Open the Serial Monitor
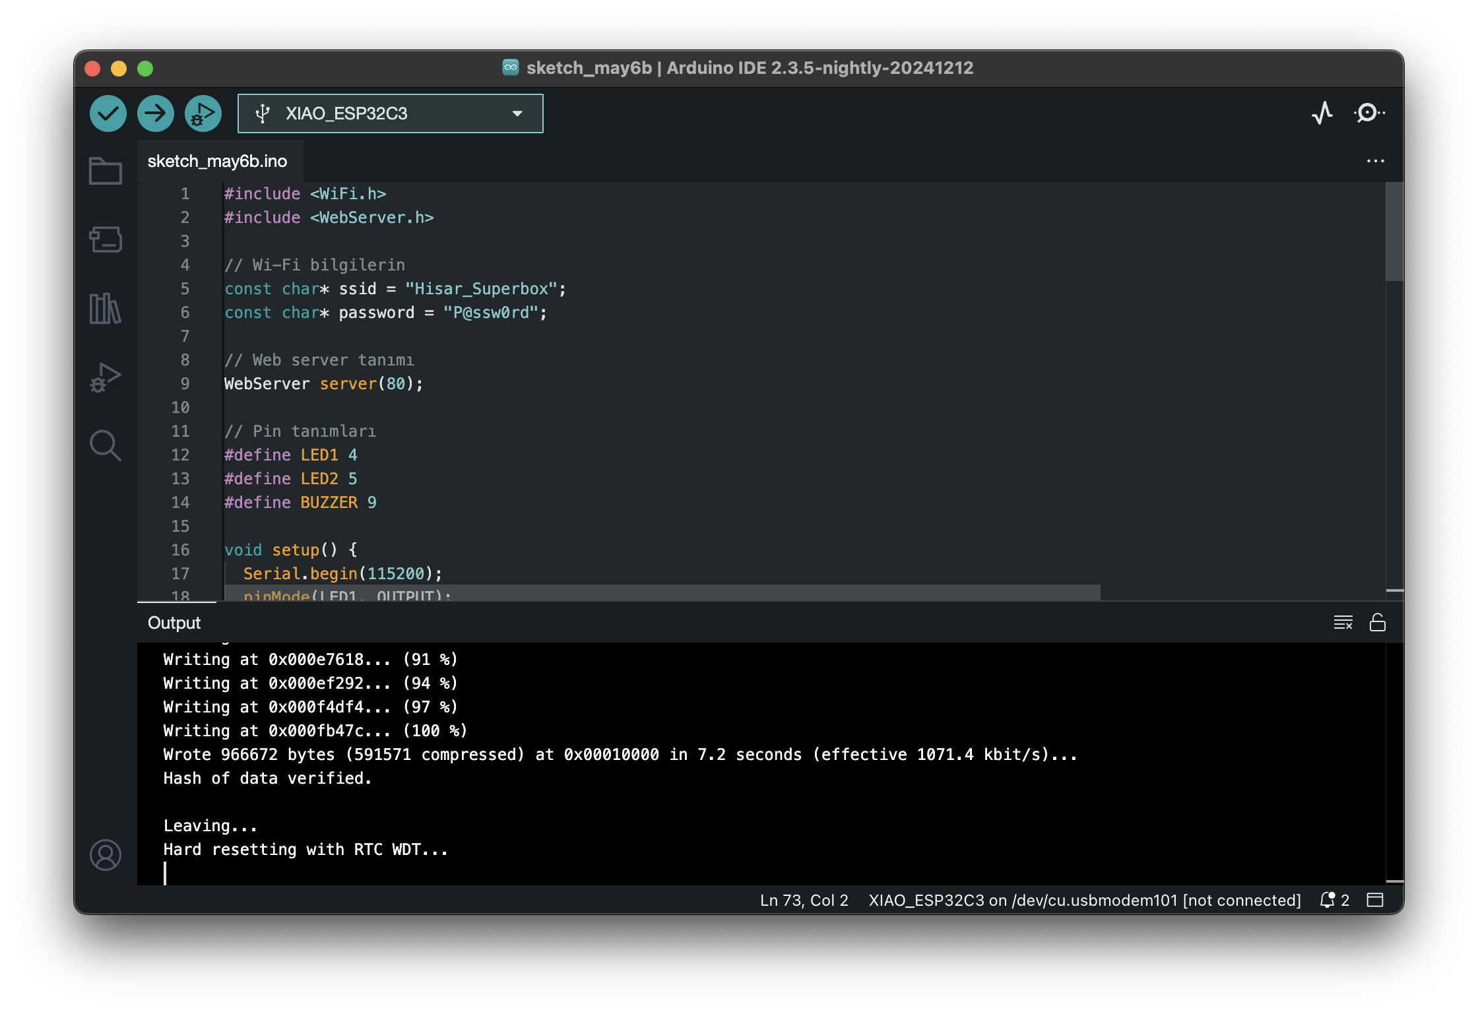The image size is (1478, 1012). click(x=1370, y=113)
